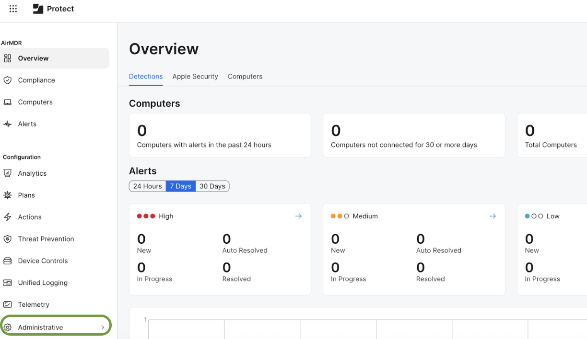Screen dimensions: 587x339
Task: Click Resolved count label in High card
Action: tap(236, 279)
